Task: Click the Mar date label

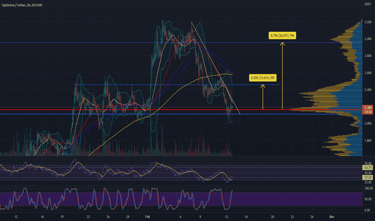Action: click(x=332, y=217)
